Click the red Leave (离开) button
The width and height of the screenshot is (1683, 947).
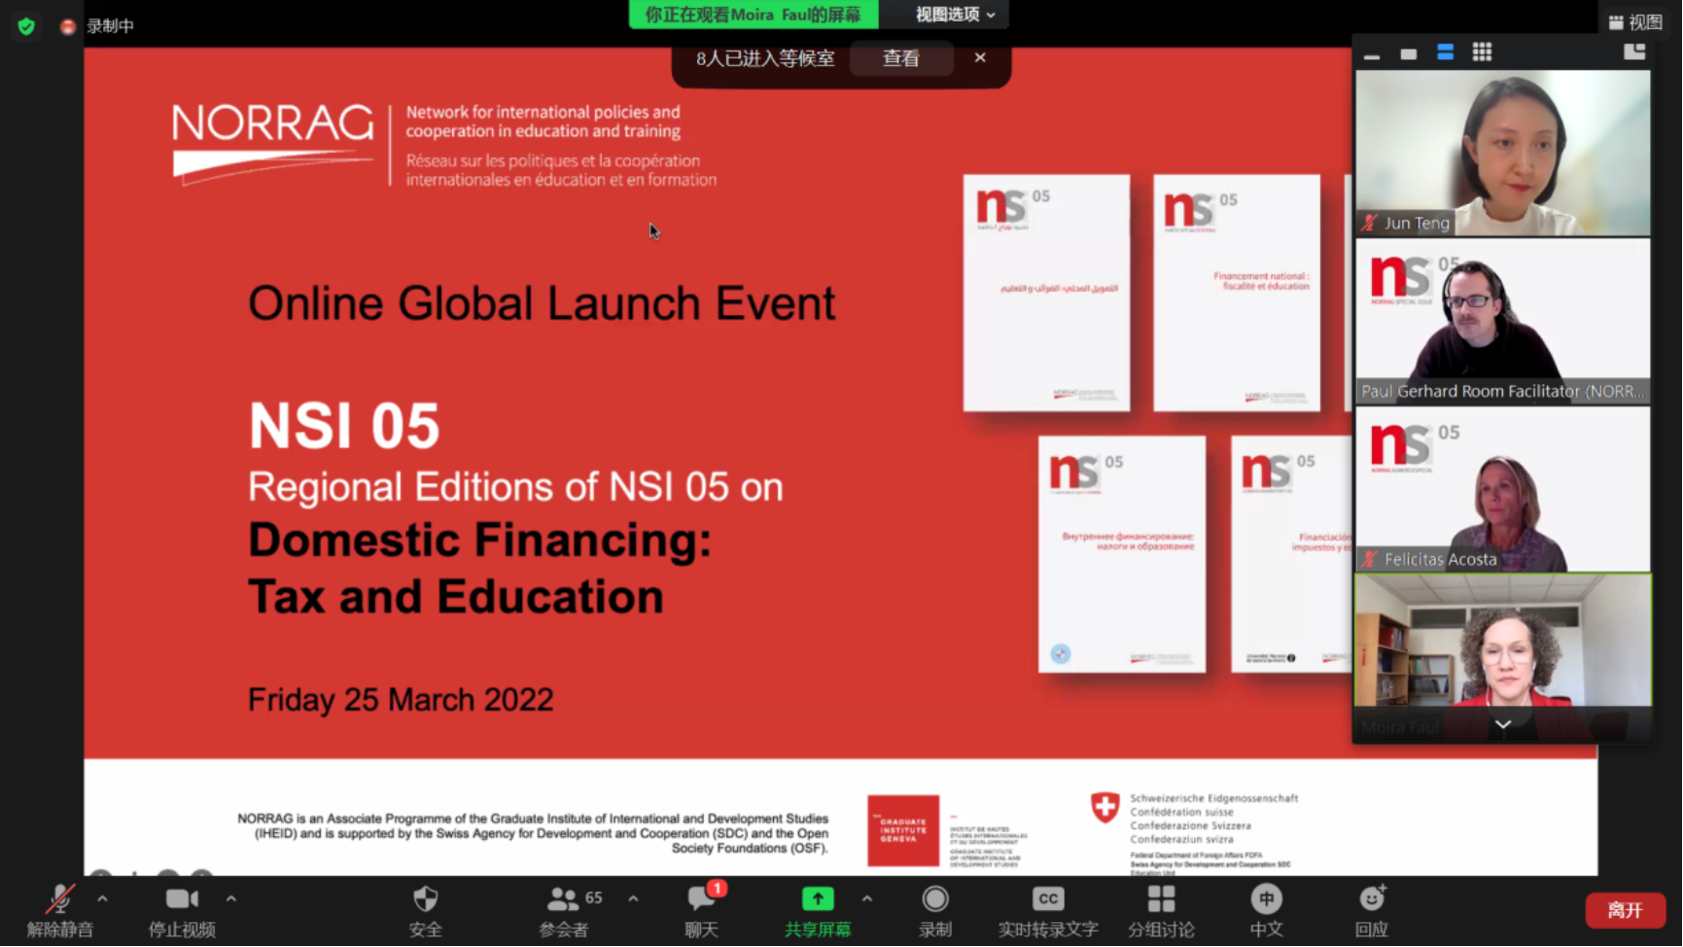(x=1625, y=910)
